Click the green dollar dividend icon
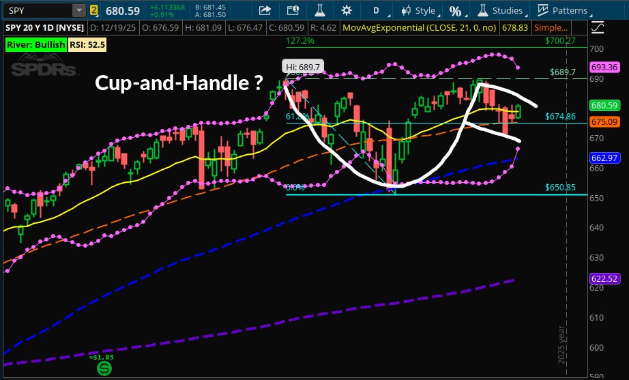Image resolution: width=629 pixels, height=380 pixels. [104, 368]
